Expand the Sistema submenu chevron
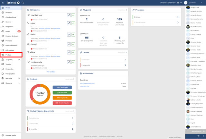This screenshot has width=206, height=139. [19, 83]
